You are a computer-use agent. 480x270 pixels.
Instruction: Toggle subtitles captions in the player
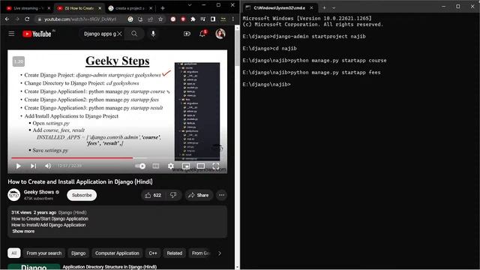coord(156,166)
